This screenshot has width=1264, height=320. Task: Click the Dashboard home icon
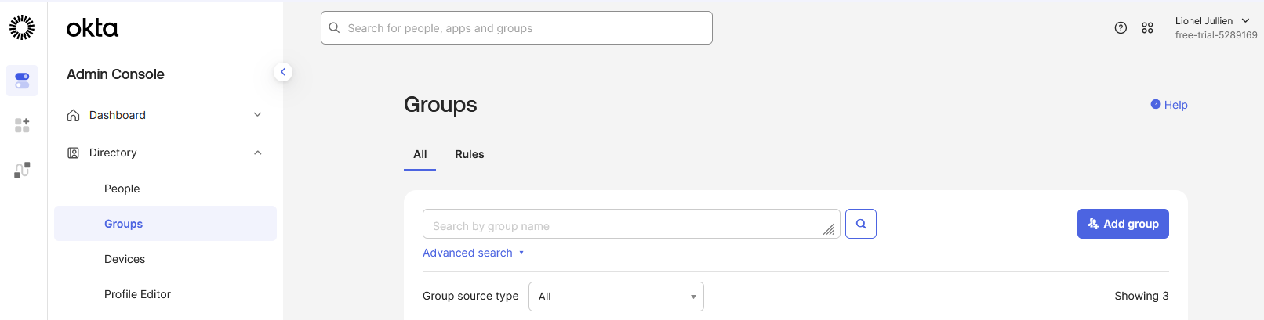[73, 115]
